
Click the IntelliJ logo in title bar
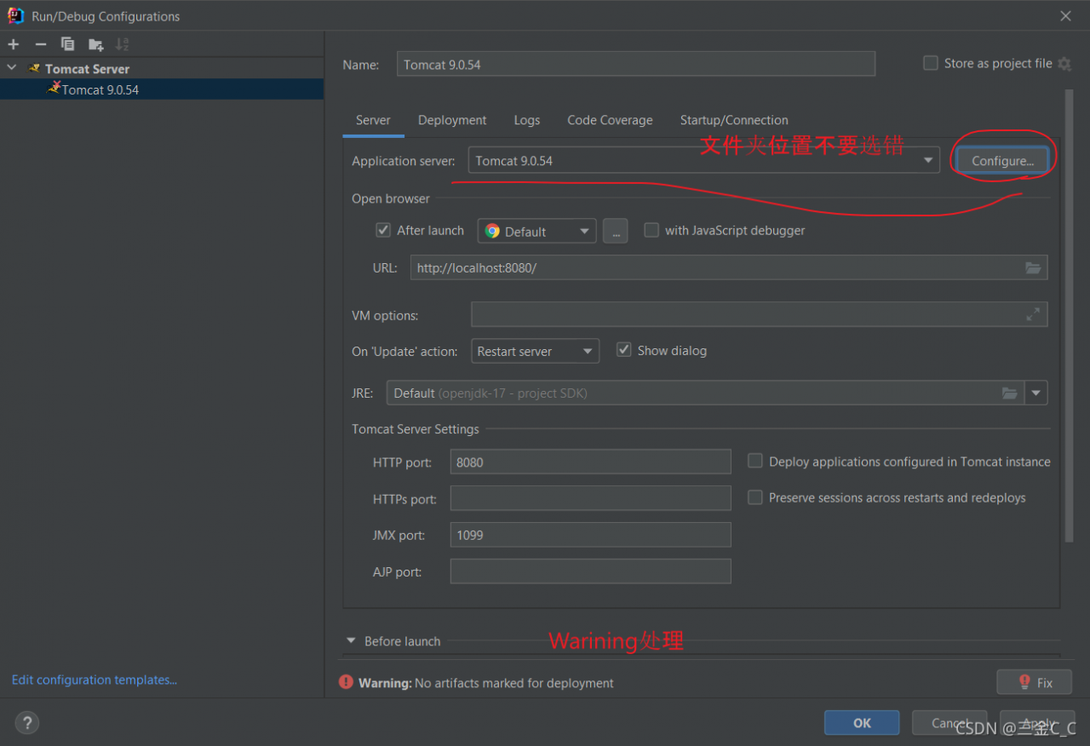pyautogui.click(x=15, y=15)
